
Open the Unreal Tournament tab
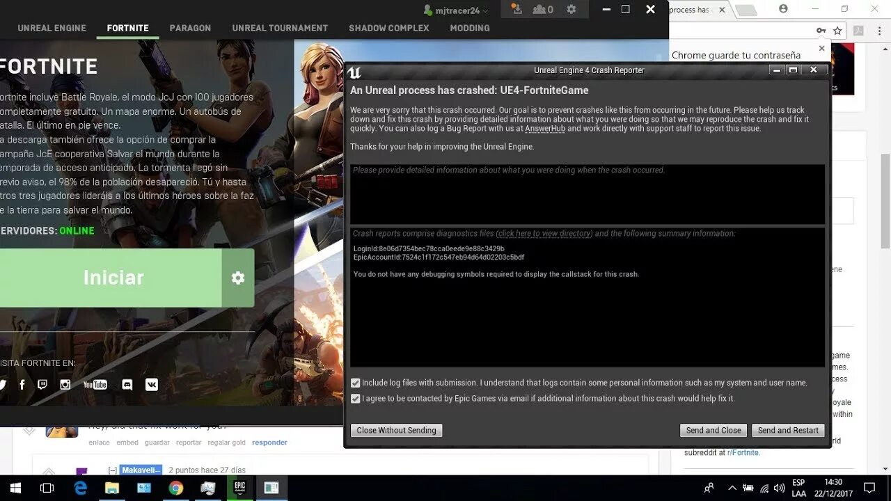280,28
